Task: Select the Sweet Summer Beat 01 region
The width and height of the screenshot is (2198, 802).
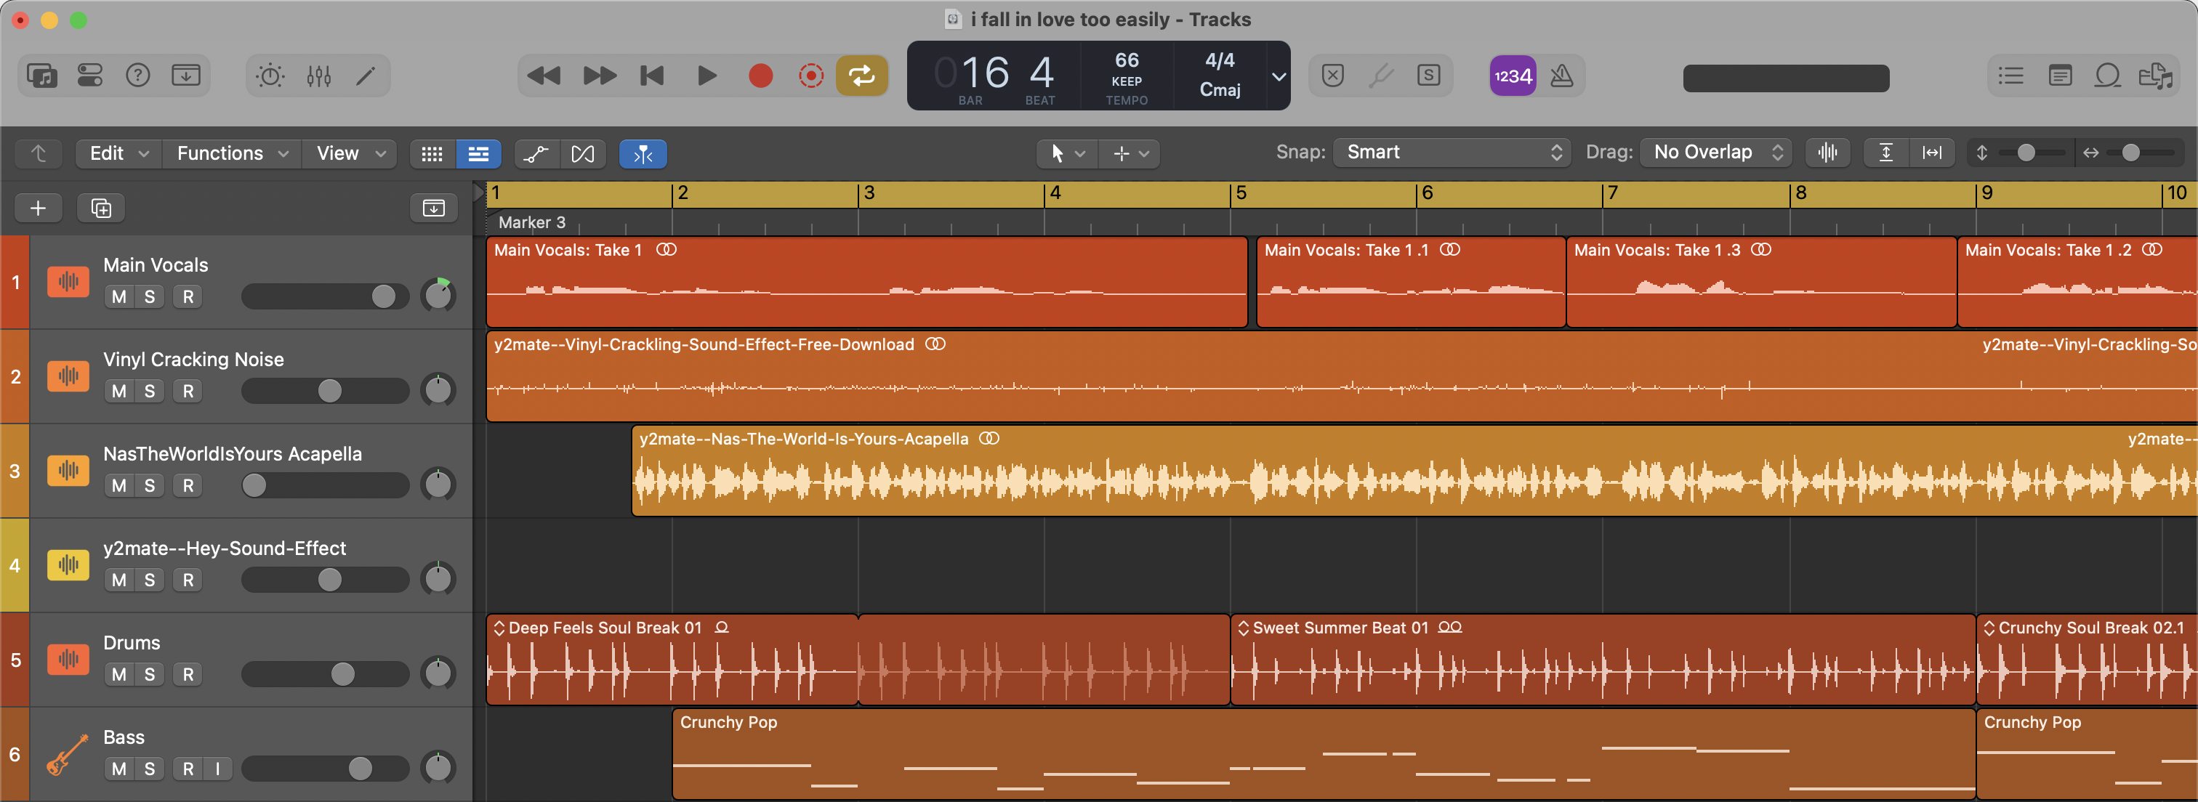Action: click(x=1604, y=660)
